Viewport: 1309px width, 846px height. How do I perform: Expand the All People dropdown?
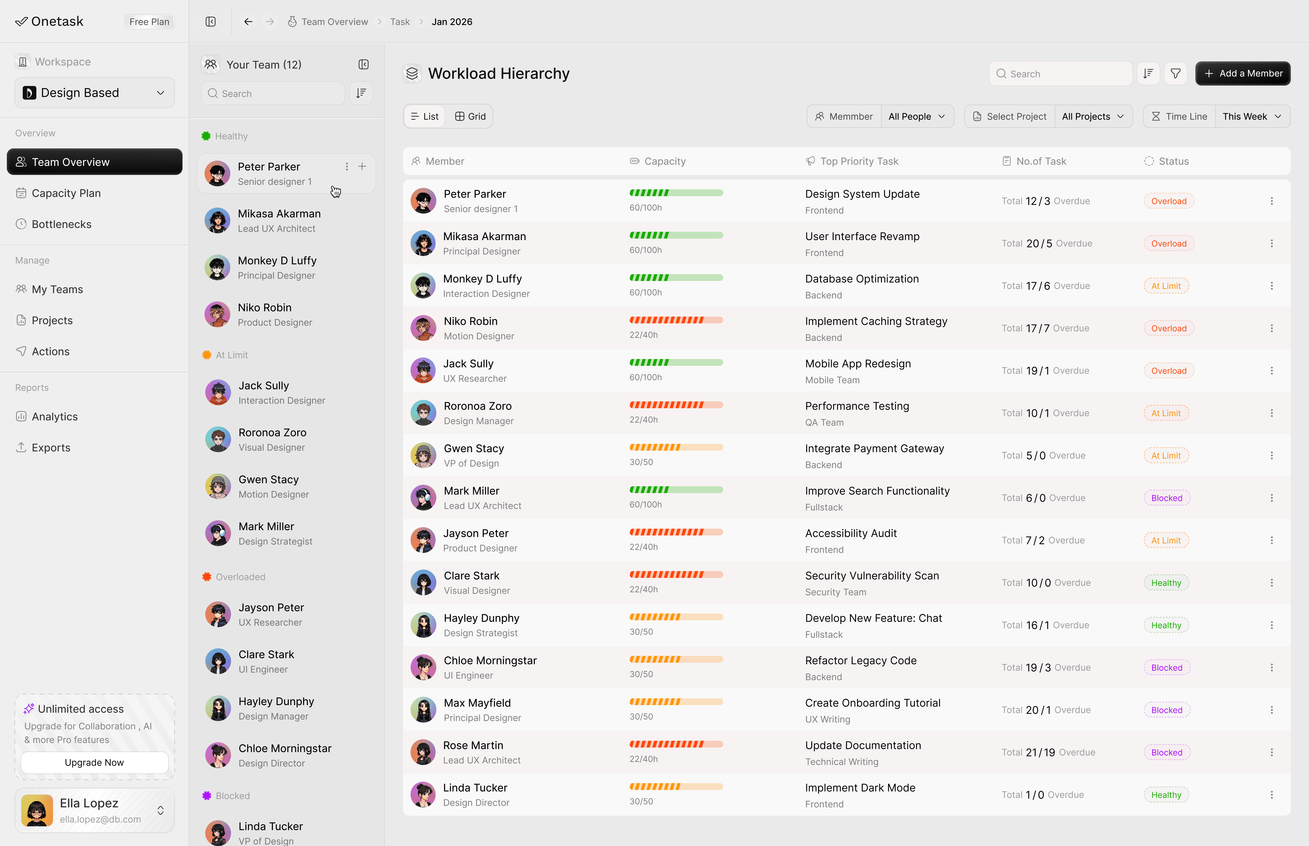click(916, 116)
